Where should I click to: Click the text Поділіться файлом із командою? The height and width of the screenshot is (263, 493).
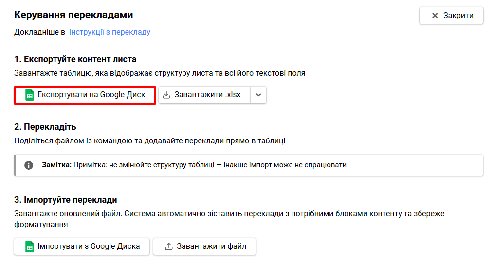[73, 141]
